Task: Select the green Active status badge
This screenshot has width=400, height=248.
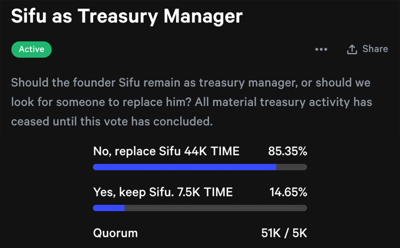Action: coord(31,49)
